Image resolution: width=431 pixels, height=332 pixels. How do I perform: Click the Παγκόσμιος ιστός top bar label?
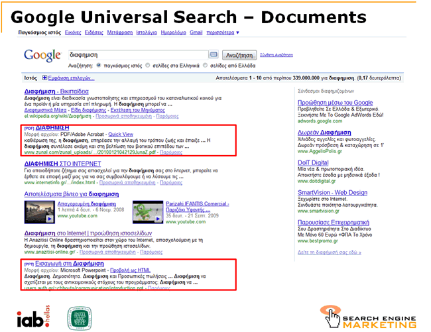pyautogui.click(x=40, y=32)
